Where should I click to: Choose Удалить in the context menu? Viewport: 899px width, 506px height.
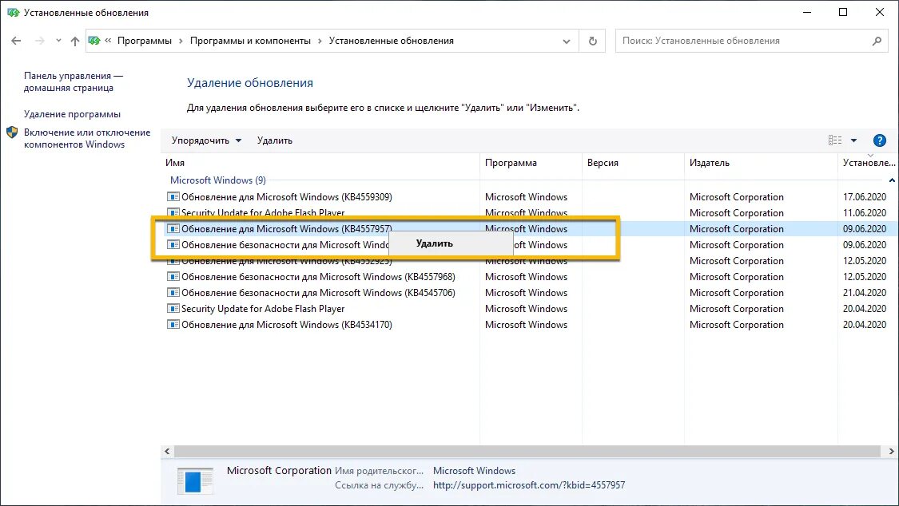pos(451,243)
